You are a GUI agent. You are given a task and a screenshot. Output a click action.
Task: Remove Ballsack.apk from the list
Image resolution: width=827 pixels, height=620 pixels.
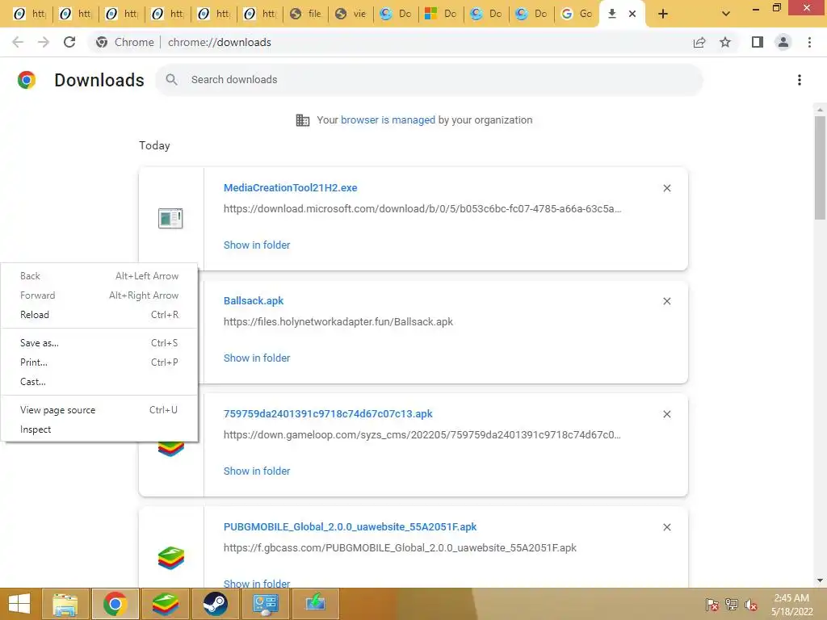pyautogui.click(x=666, y=301)
